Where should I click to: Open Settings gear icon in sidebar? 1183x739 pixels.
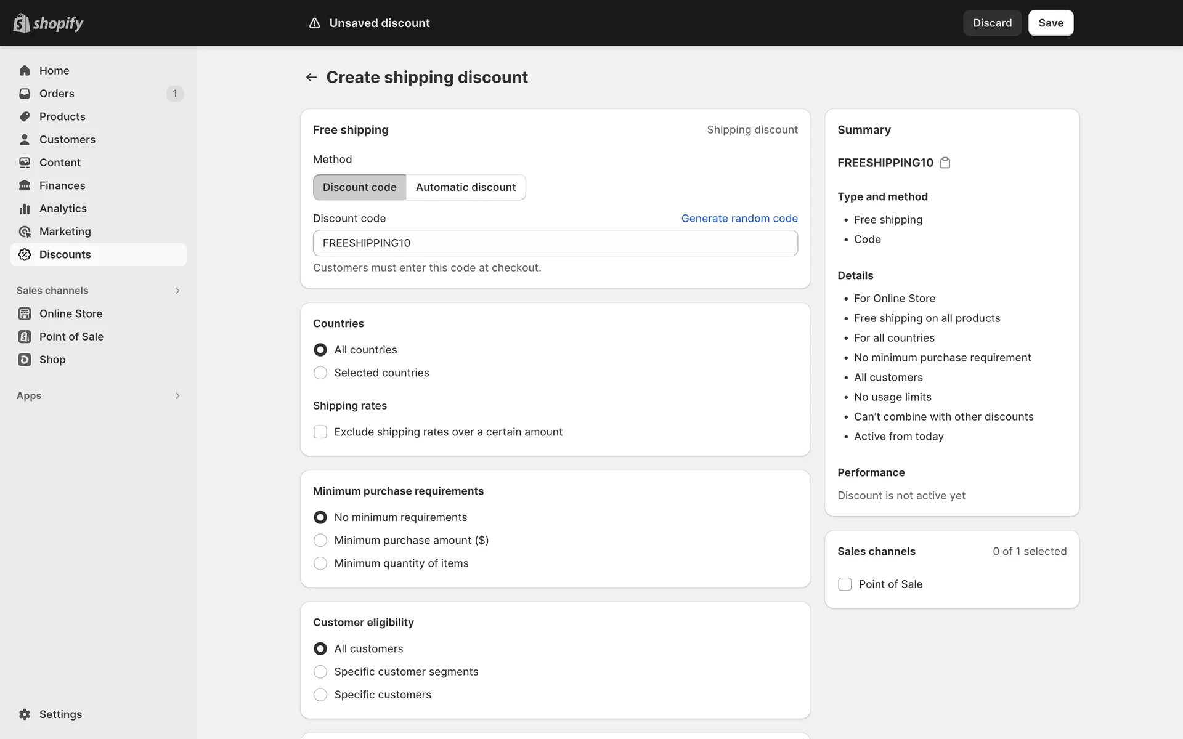coord(25,714)
